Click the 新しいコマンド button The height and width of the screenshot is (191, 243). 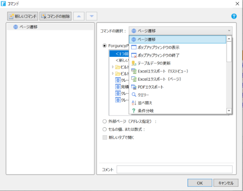[23, 16]
